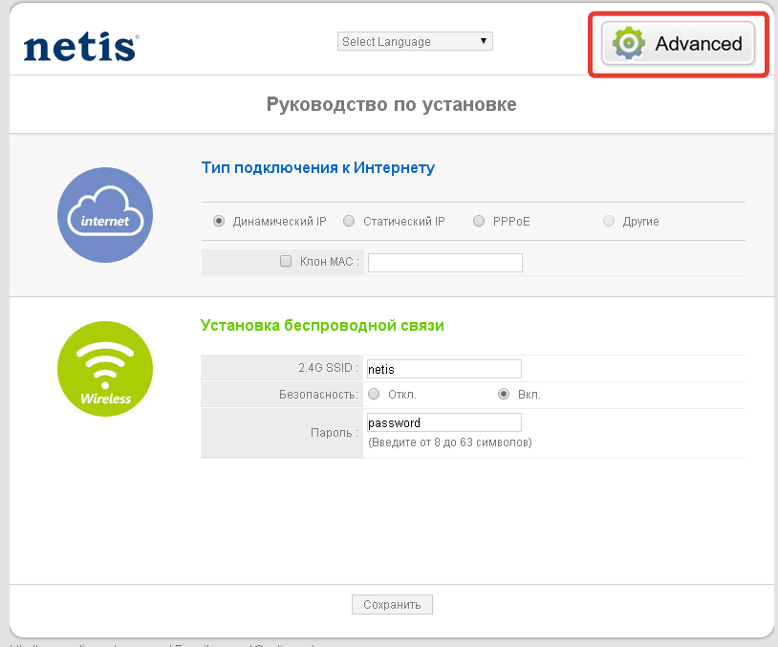This screenshot has width=778, height=647.
Task: Click the Установка беспроводной связи heading
Action: pyautogui.click(x=322, y=325)
